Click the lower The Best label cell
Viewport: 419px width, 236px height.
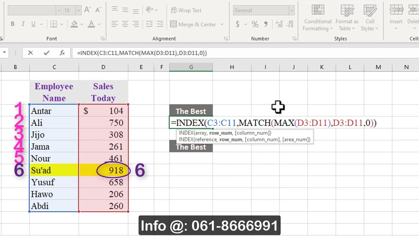point(191,147)
